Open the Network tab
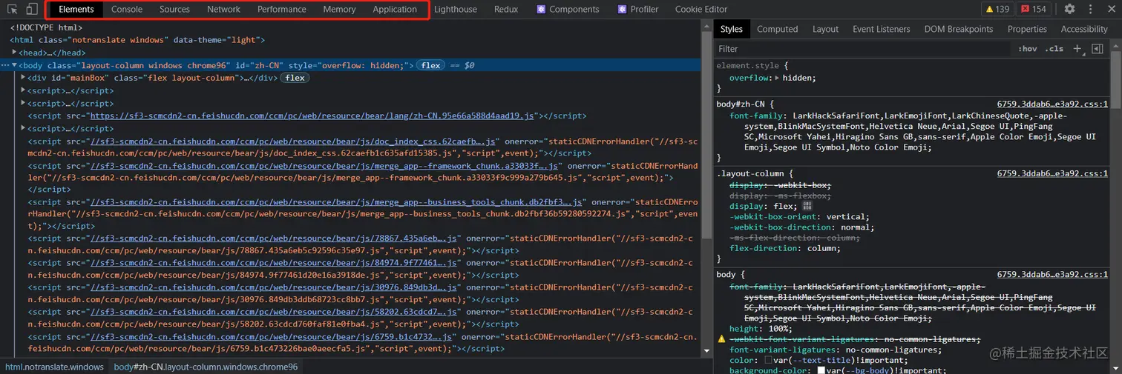Image resolution: width=1122 pixels, height=374 pixels. tap(223, 9)
